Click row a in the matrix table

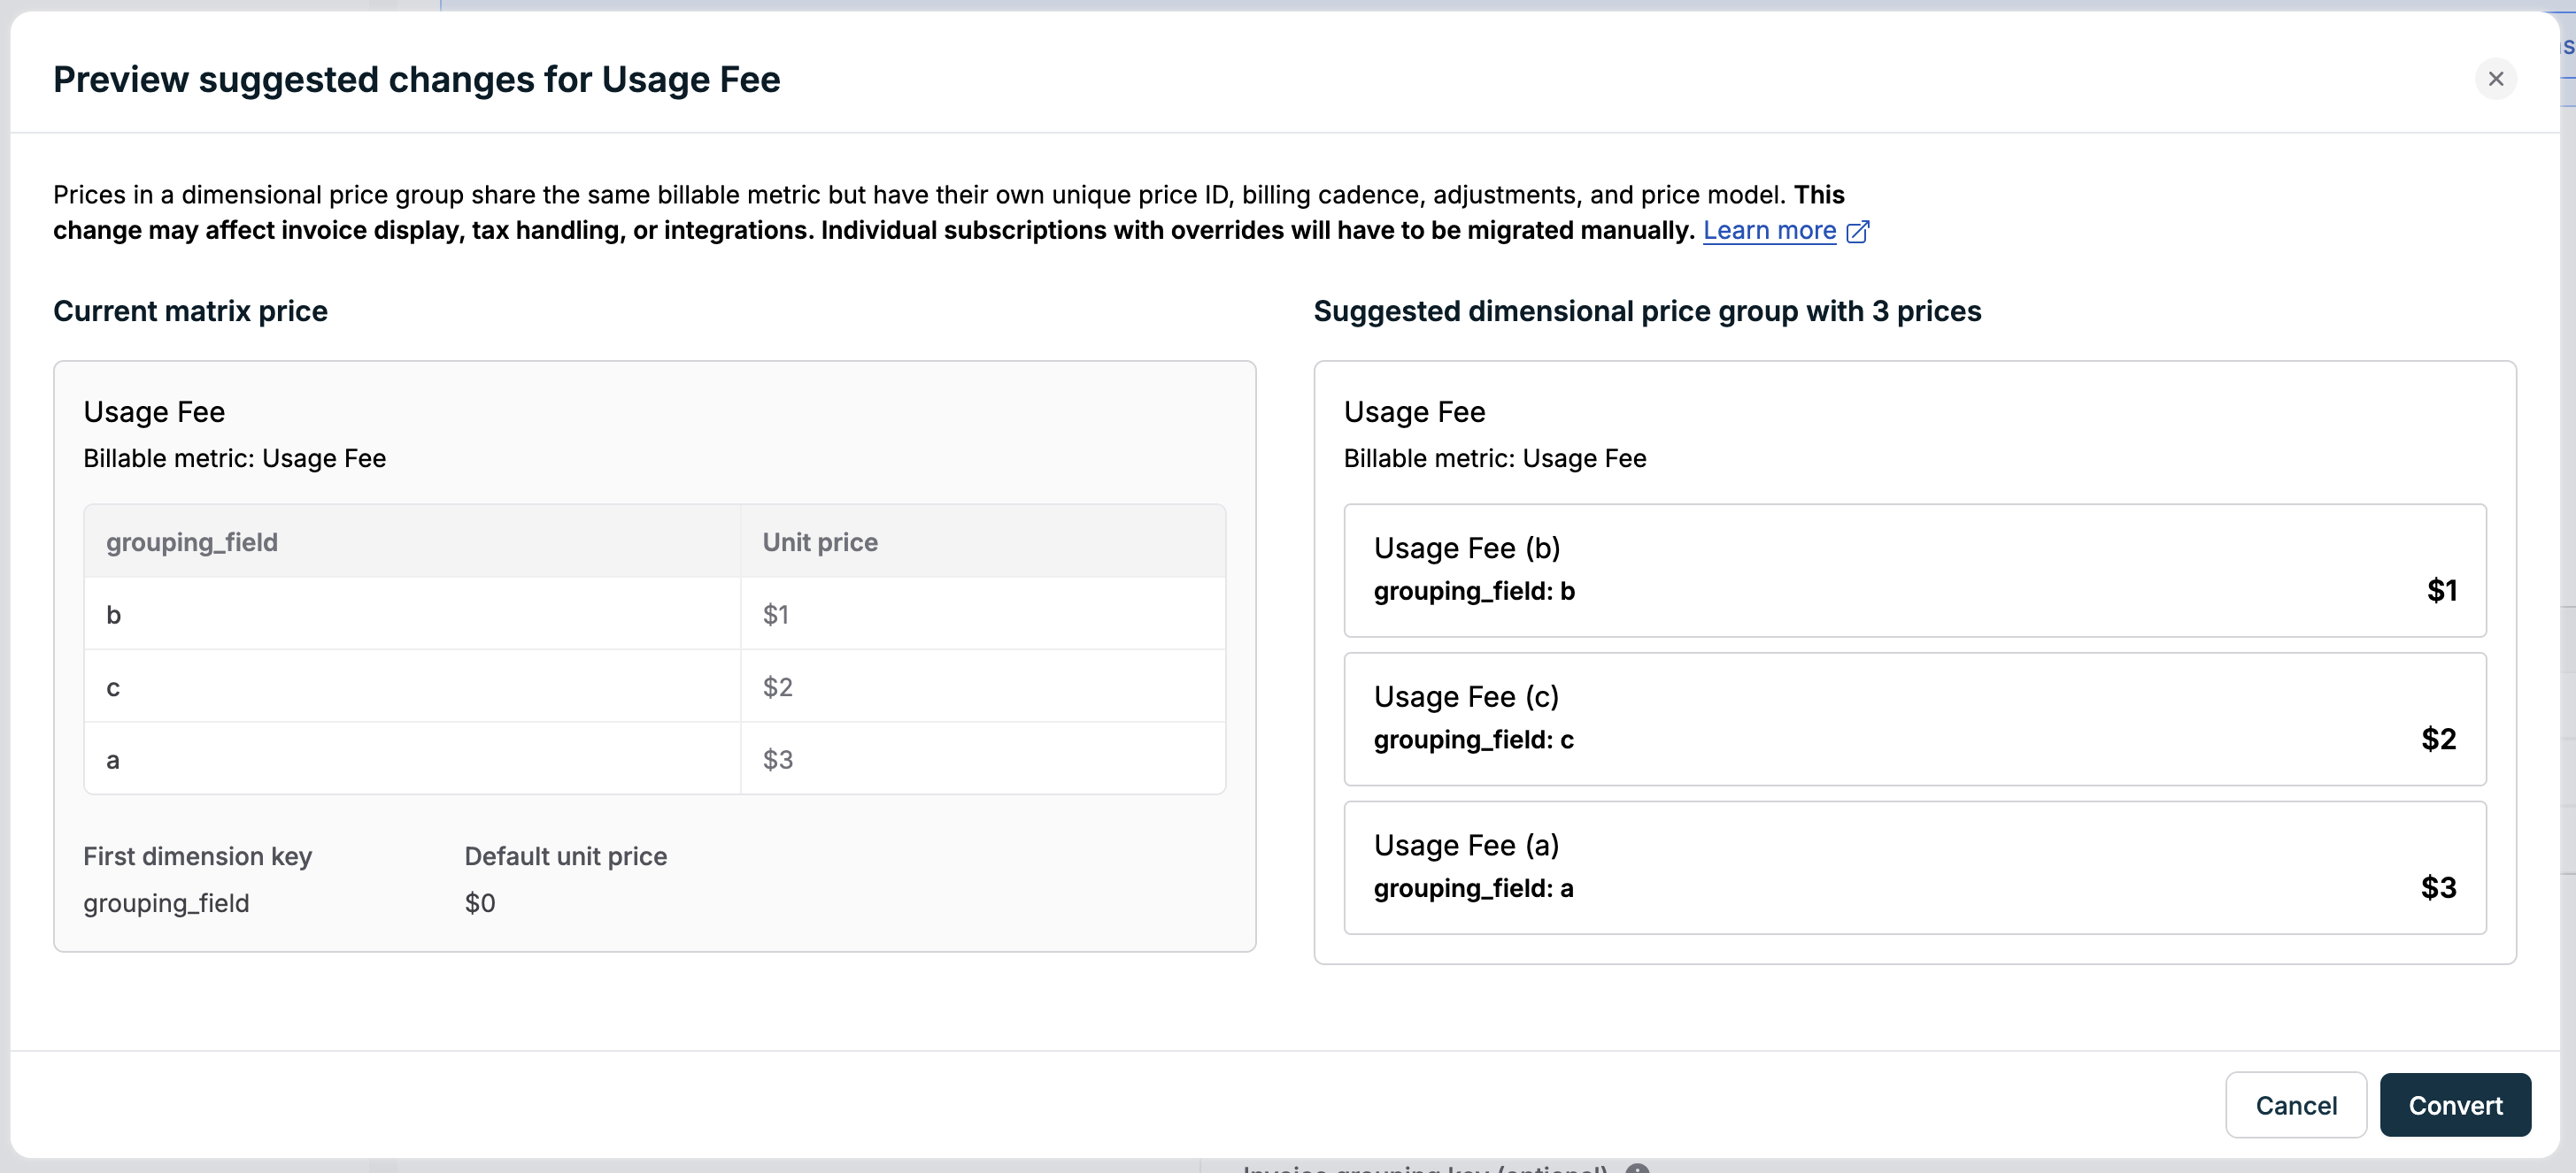[x=114, y=759]
